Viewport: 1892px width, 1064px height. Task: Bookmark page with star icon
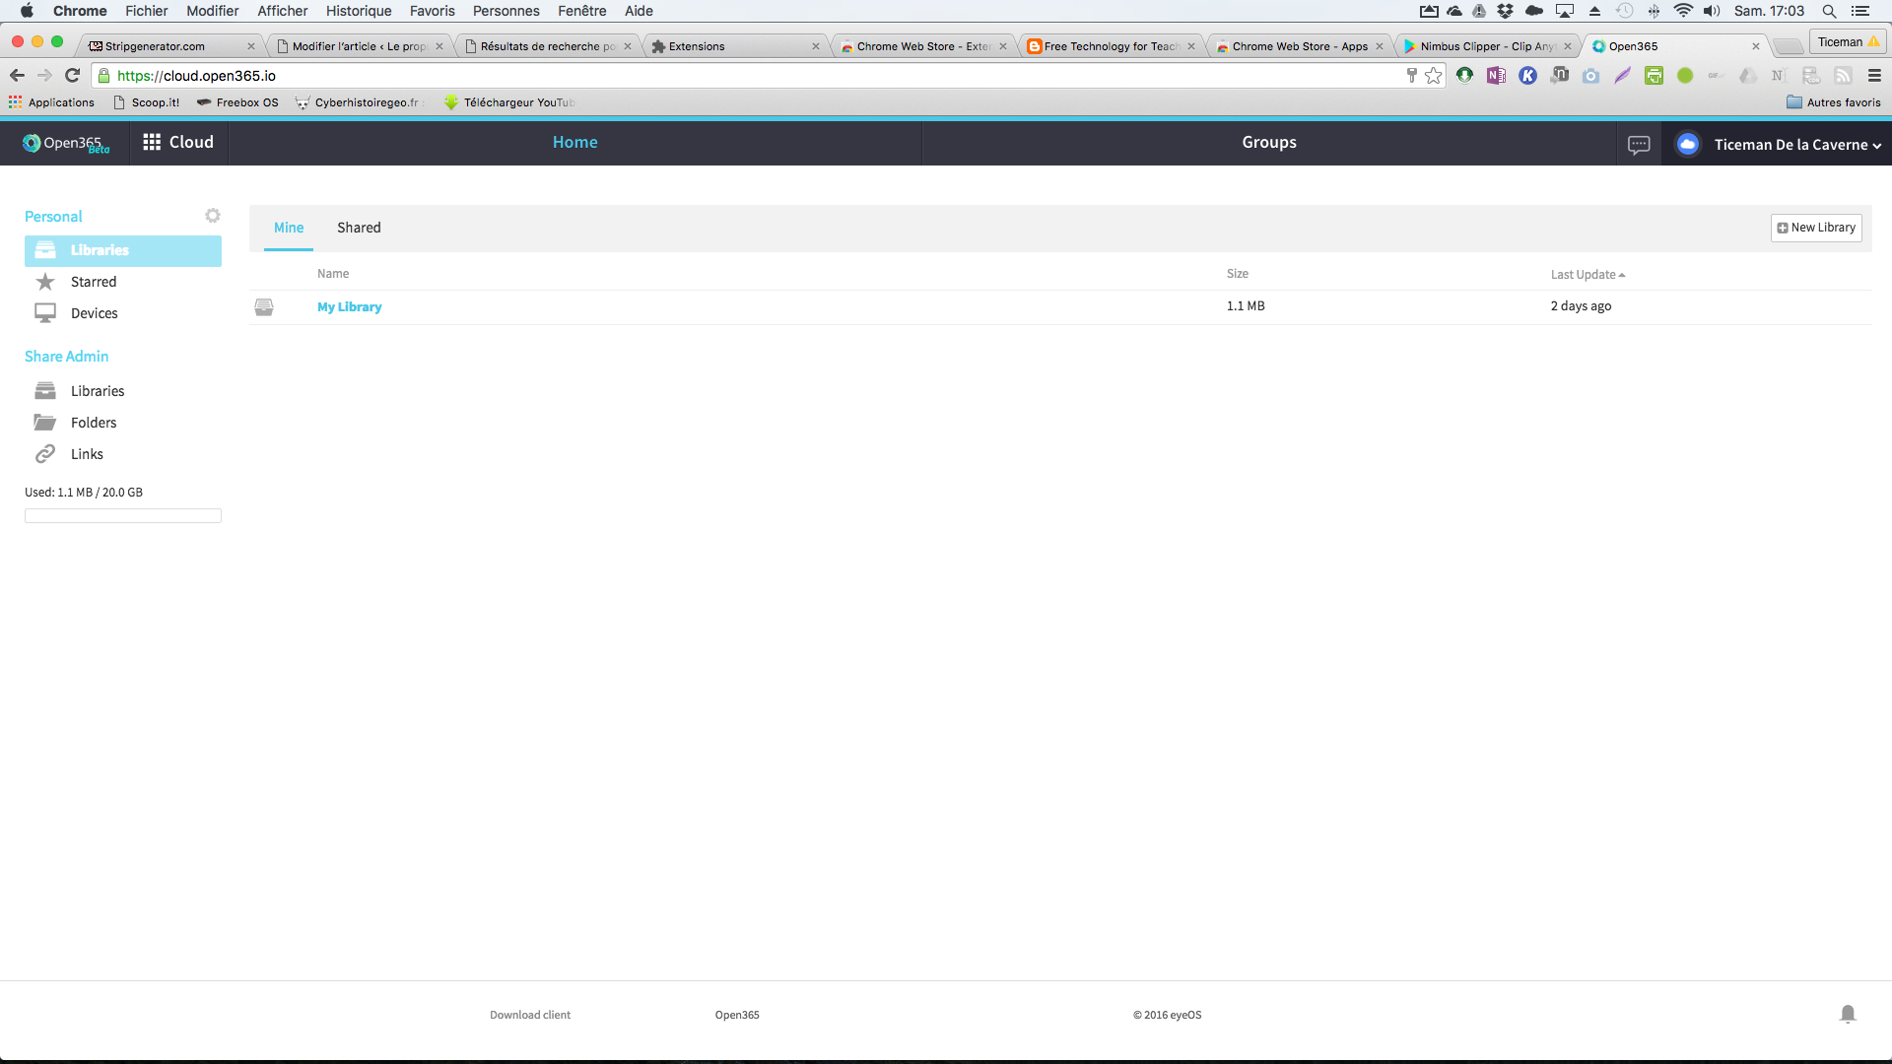[x=1433, y=76]
